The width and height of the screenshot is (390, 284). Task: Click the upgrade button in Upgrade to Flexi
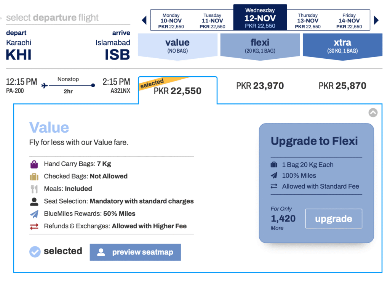(x=334, y=218)
